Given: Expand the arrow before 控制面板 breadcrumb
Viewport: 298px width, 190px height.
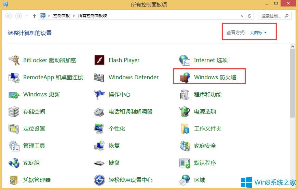Looking at the screenshot, I should [x=49, y=16].
